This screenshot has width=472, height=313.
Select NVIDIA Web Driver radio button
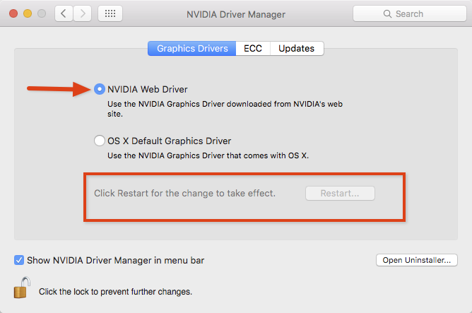tap(100, 89)
